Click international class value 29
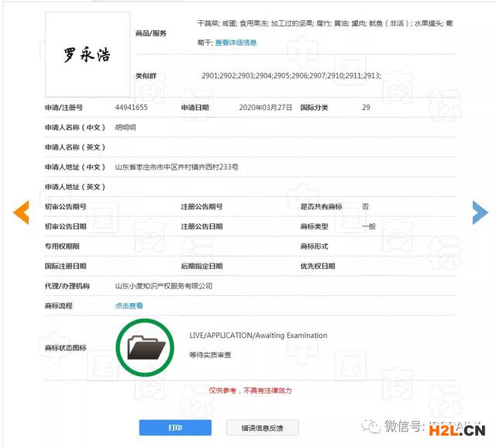Image resolution: width=496 pixels, height=448 pixels. [366, 108]
